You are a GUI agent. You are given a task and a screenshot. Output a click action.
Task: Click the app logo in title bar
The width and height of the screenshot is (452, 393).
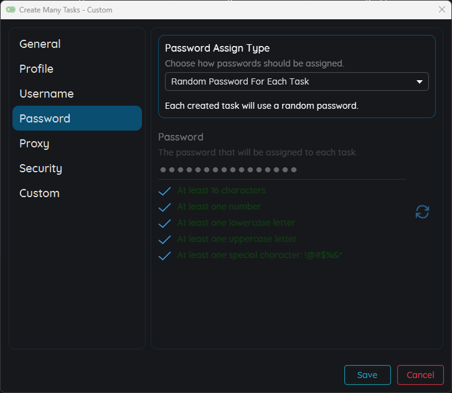11,10
